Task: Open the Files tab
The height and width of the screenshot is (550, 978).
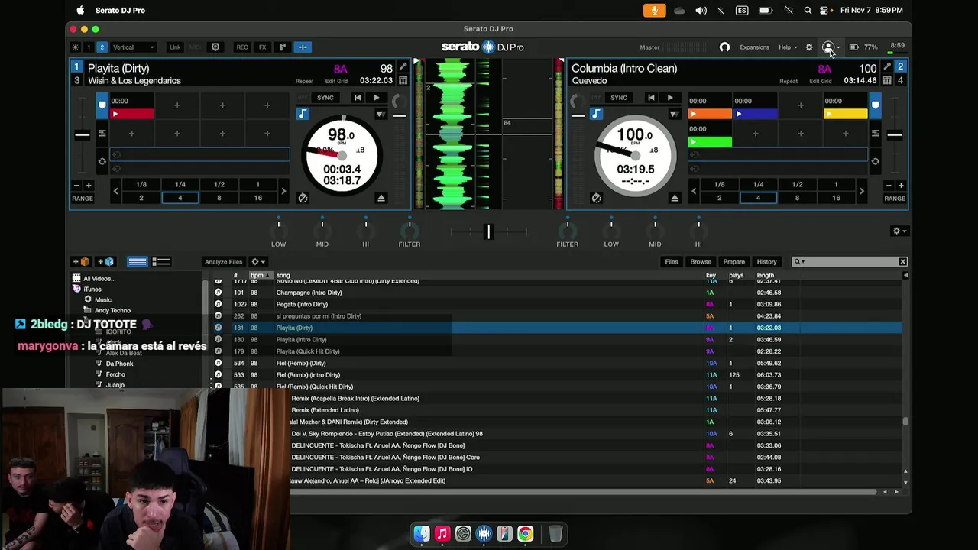Action: click(672, 262)
